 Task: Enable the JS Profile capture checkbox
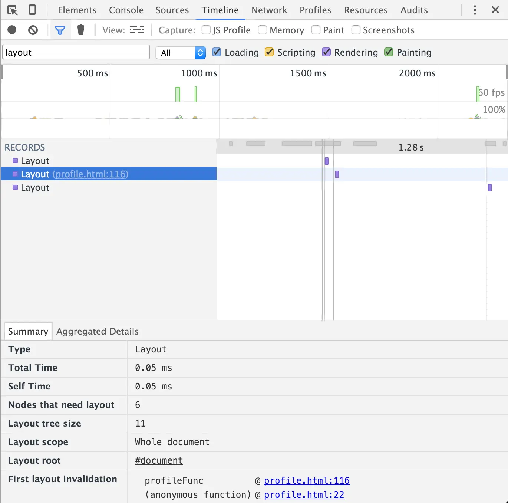[206, 30]
